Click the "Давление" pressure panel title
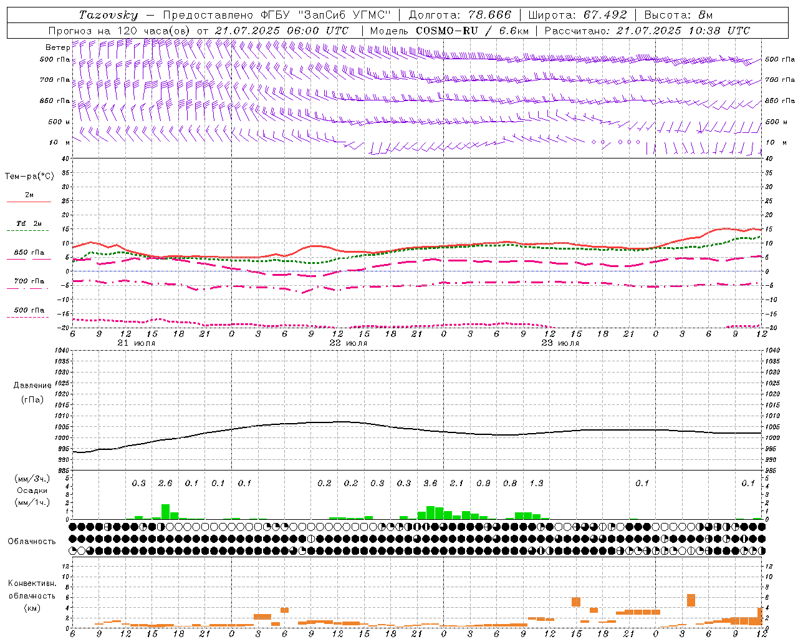Image resolution: width=798 pixels, height=639 pixels. tap(32, 386)
